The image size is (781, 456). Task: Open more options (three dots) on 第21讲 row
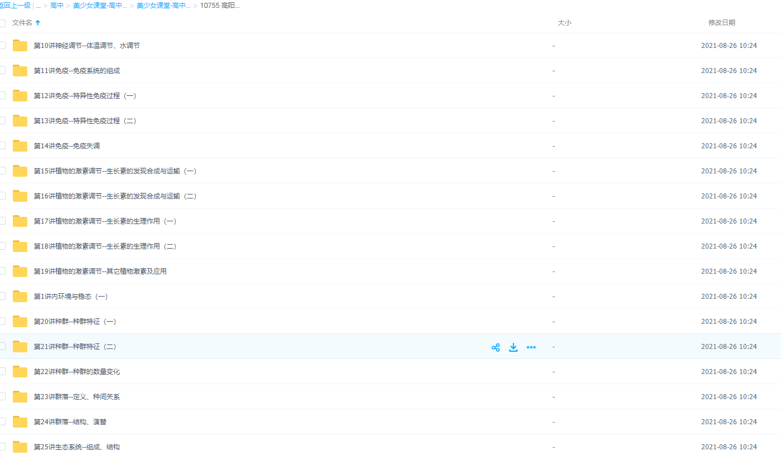coord(531,347)
